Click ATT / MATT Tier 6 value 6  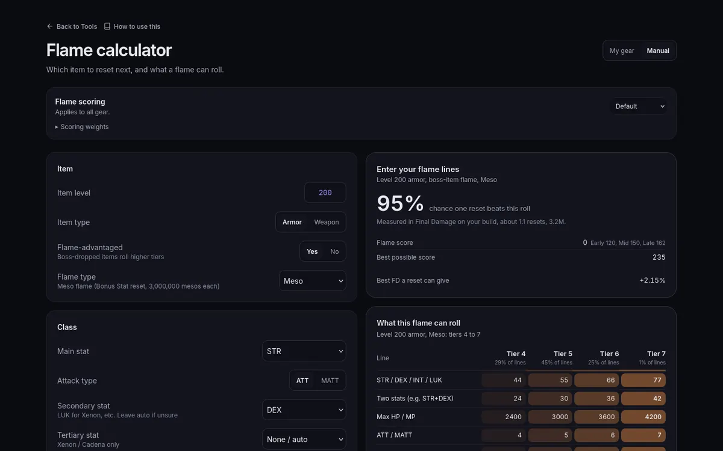click(597, 435)
